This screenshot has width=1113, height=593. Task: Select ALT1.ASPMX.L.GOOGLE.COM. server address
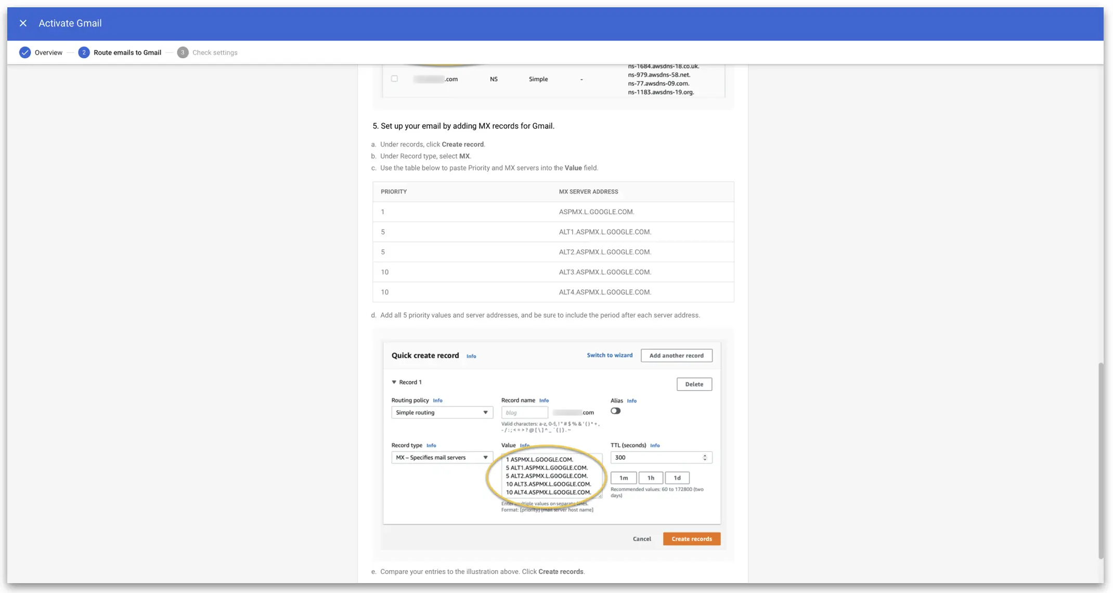coord(605,232)
